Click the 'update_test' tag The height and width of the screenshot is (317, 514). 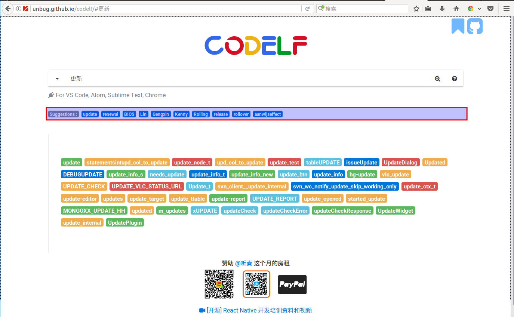point(284,162)
